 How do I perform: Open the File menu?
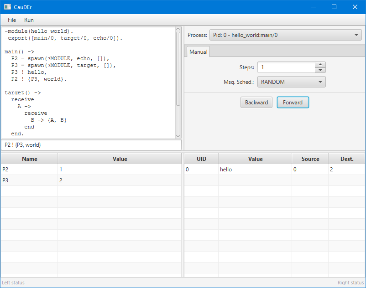[12, 20]
